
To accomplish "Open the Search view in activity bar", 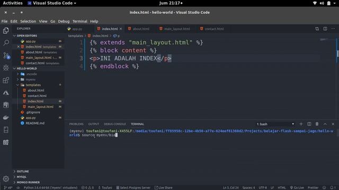I will pos(6,43).
